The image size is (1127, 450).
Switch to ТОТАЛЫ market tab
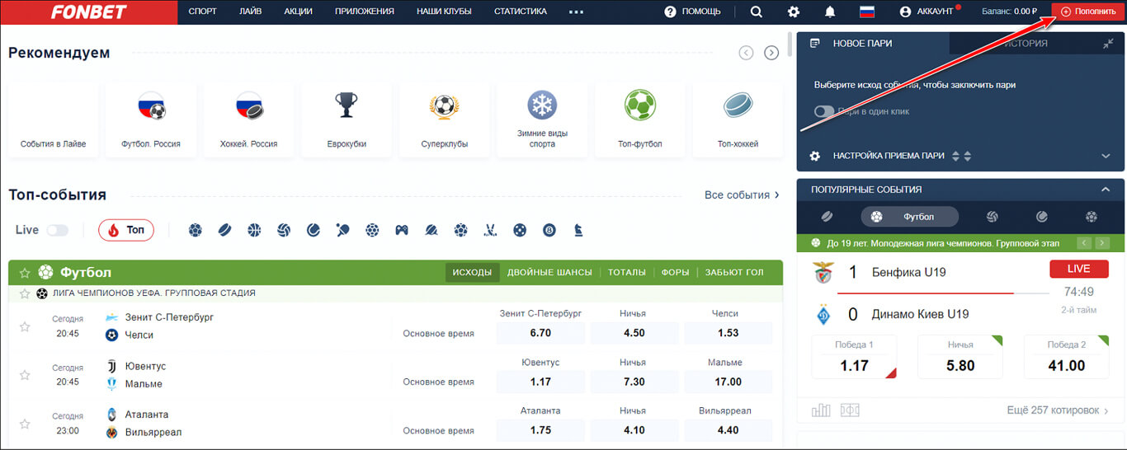pos(627,272)
